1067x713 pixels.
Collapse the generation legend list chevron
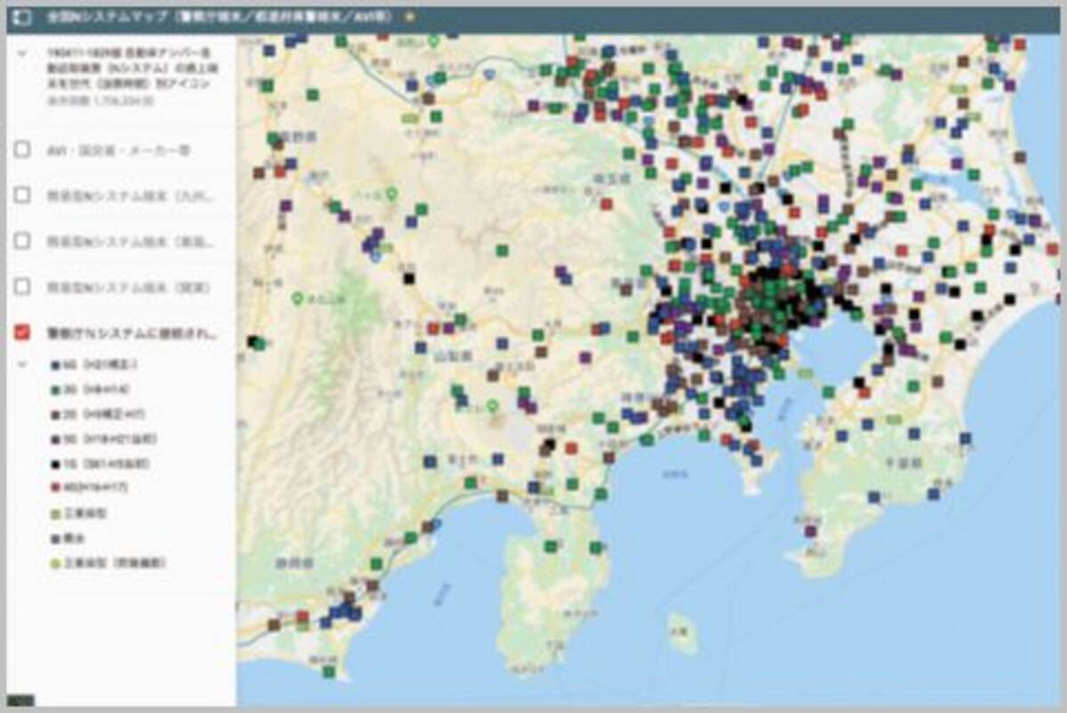pyautogui.click(x=23, y=365)
